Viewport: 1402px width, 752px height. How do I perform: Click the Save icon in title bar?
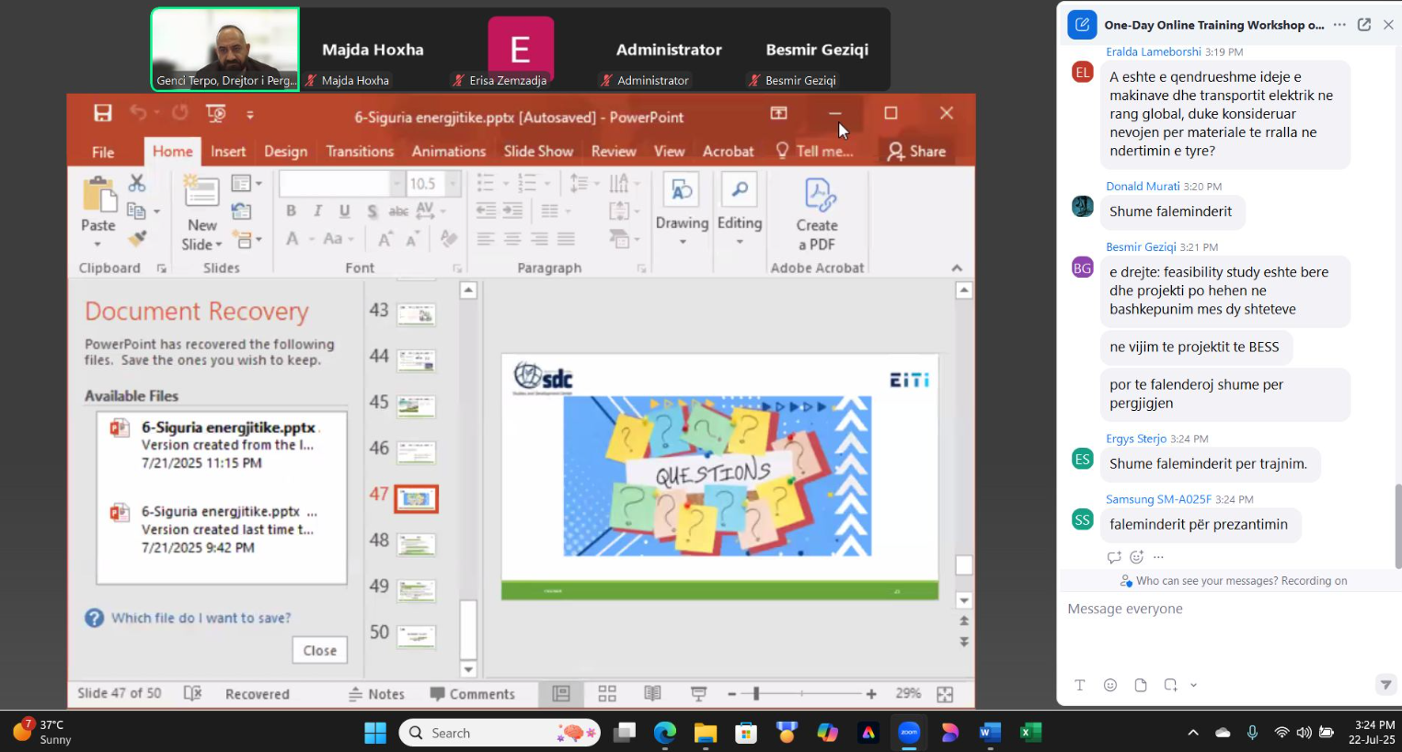click(x=103, y=113)
